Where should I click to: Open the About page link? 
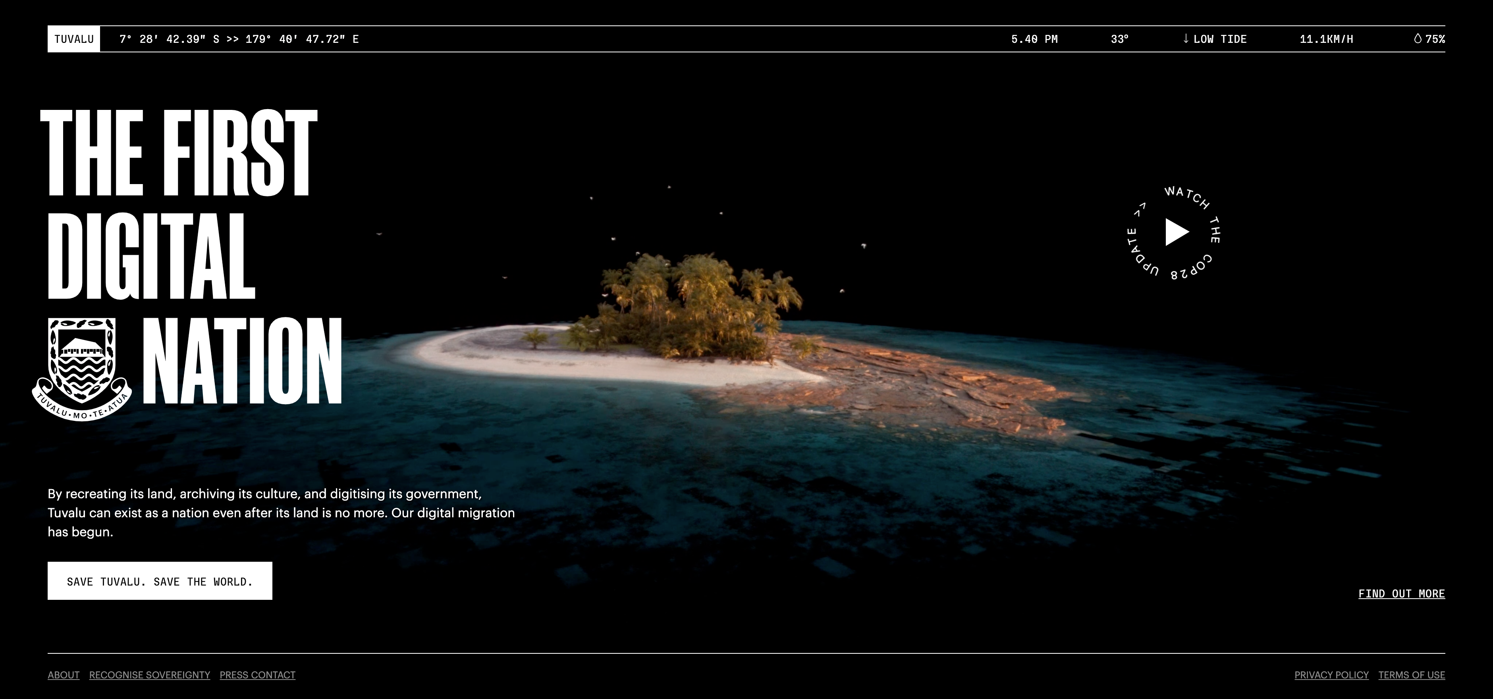64,675
